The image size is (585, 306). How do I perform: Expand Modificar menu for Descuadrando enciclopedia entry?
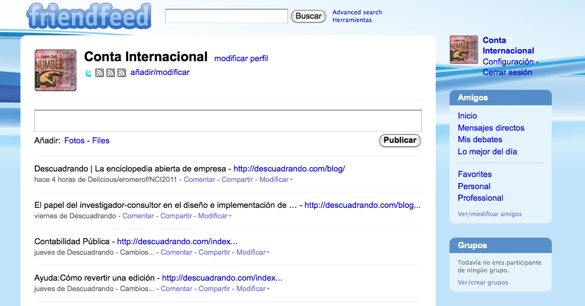click(x=276, y=180)
